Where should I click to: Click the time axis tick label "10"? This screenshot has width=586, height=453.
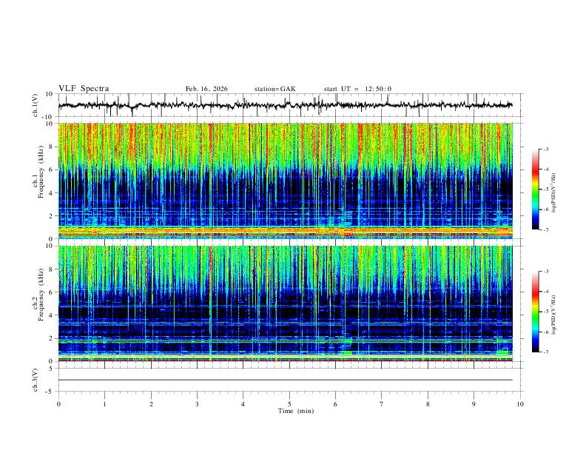click(520, 404)
